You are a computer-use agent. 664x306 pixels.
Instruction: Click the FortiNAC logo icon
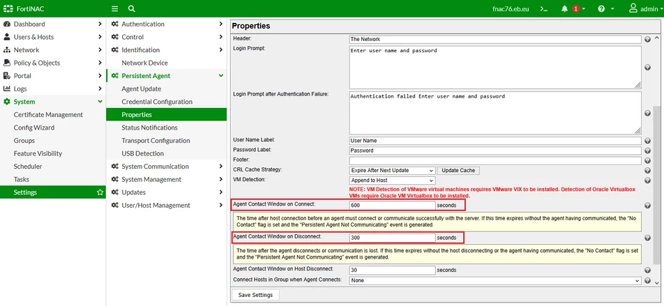point(8,8)
